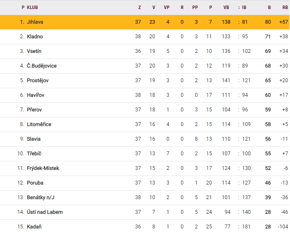
Task: Select Třebíč in the table
Action: pos(34,154)
